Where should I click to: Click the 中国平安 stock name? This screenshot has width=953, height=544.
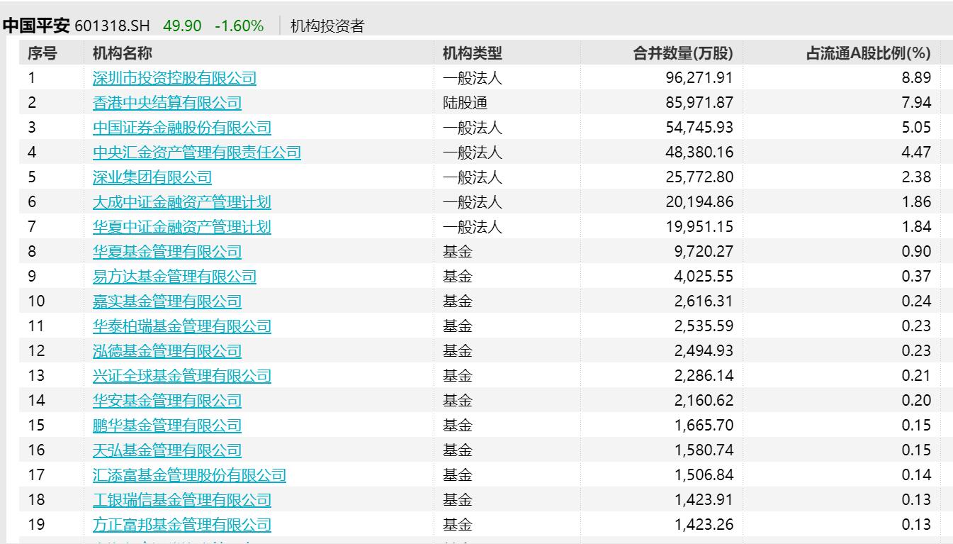coord(36,26)
